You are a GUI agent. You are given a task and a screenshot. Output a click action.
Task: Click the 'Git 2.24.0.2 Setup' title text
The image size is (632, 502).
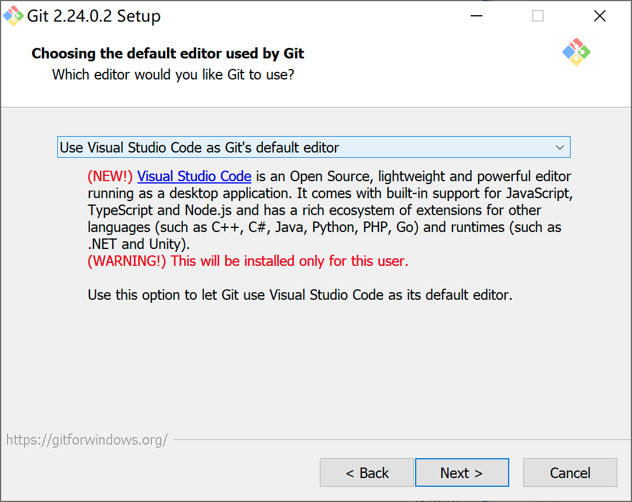[x=94, y=16]
